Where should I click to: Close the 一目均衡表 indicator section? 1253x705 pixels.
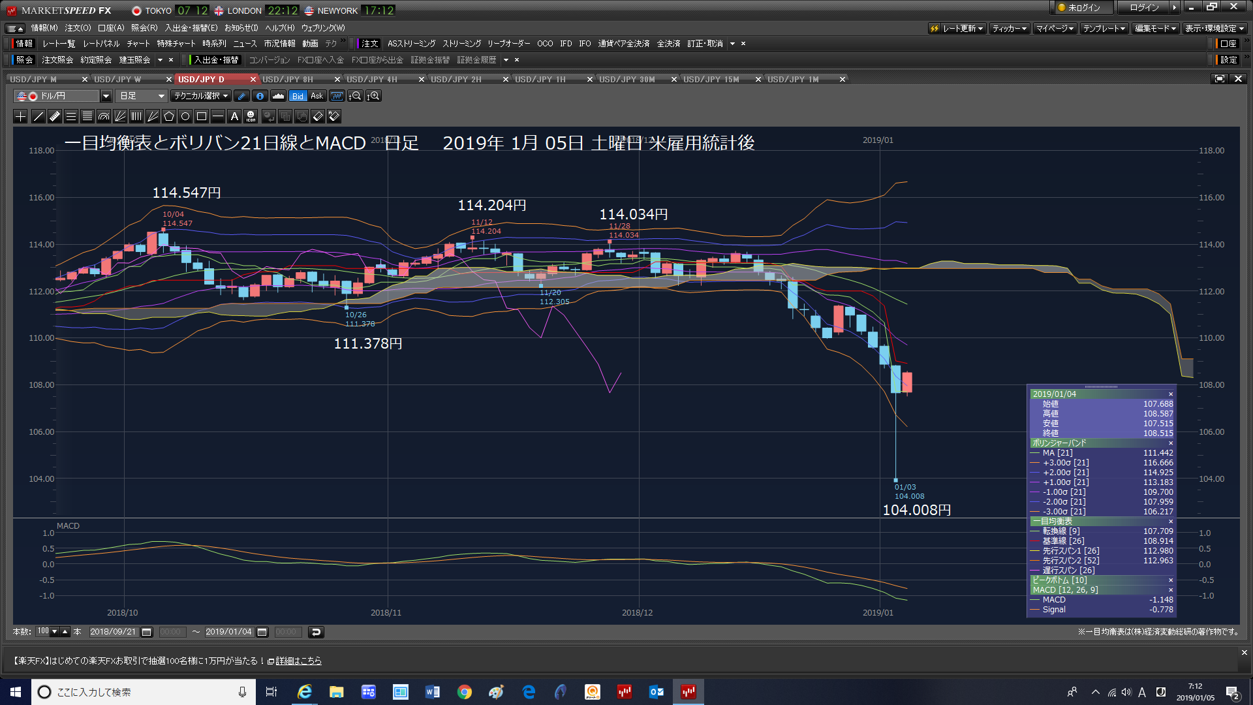(x=1171, y=522)
